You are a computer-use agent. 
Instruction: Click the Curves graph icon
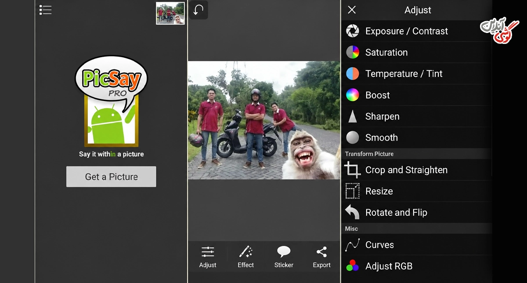(x=353, y=245)
